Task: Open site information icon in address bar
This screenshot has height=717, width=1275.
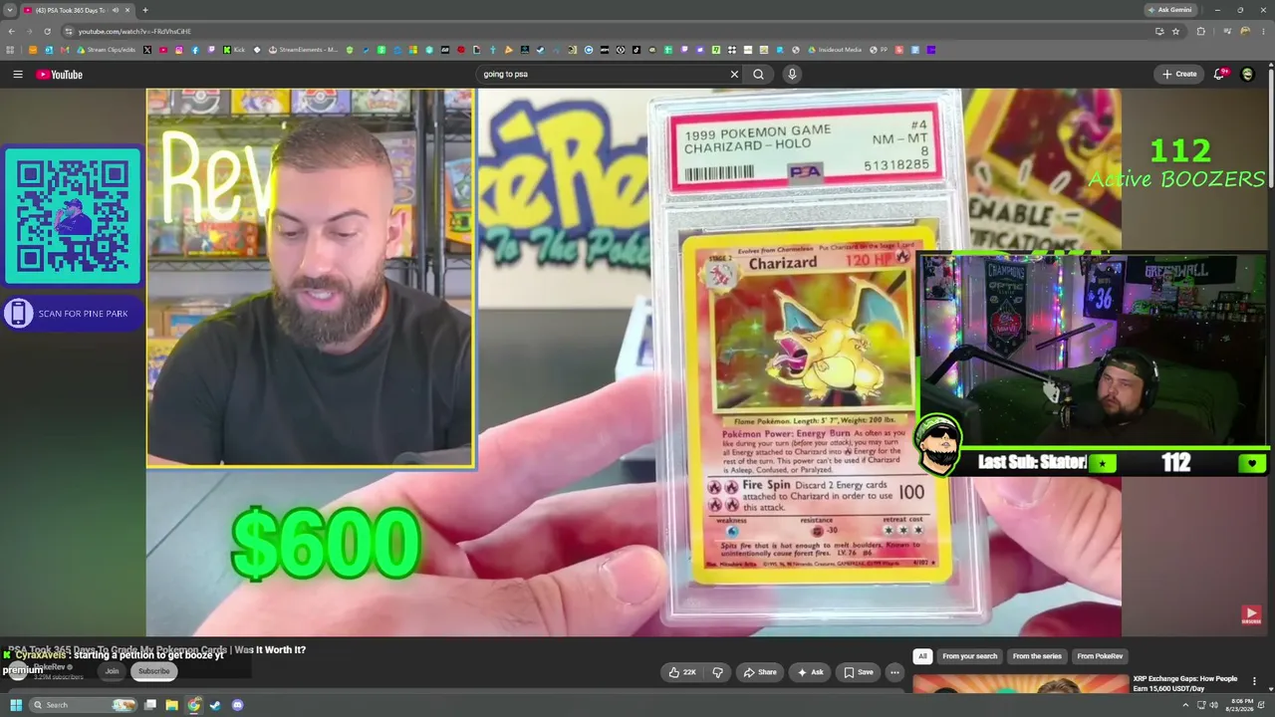Action: [68, 31]
